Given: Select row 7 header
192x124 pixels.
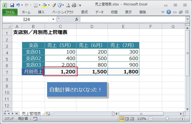Looking at the screenshot, I should [x=7, y=72].
